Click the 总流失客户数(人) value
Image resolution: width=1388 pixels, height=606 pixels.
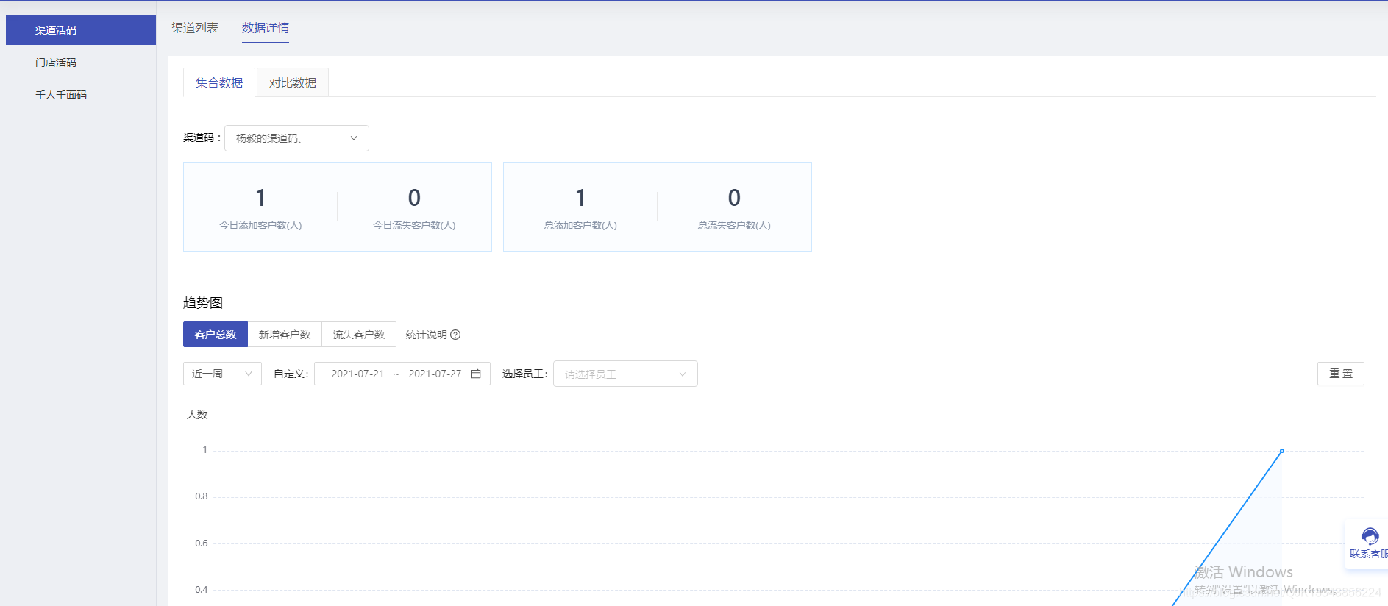[x=734, y=197]
